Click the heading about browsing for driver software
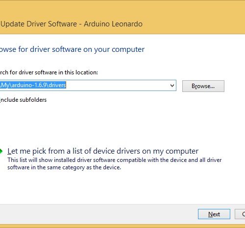 click(72, 49)
